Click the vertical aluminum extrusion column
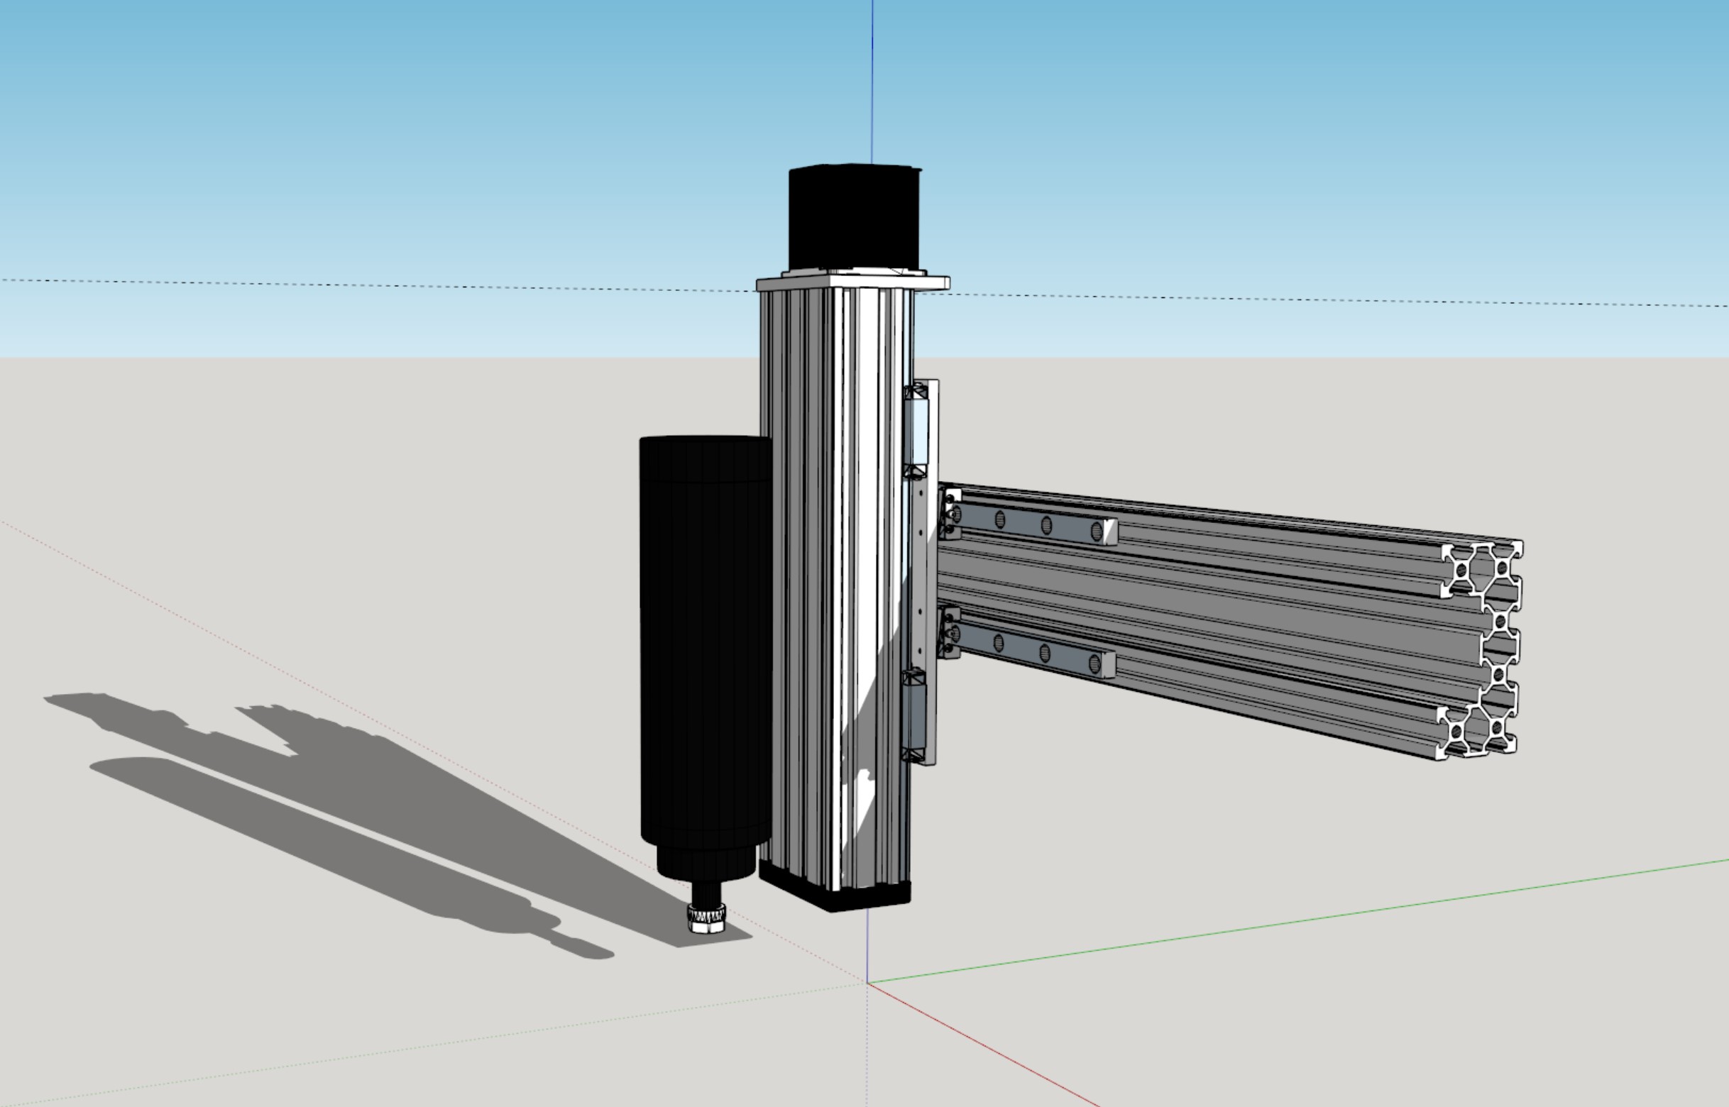Screen dimensions: 1729x1107 click(834, 575)
